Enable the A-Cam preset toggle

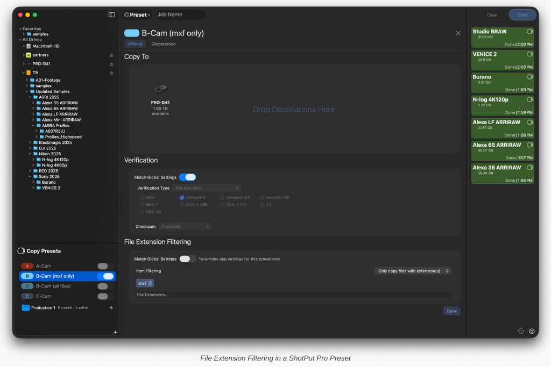(105, 266)
